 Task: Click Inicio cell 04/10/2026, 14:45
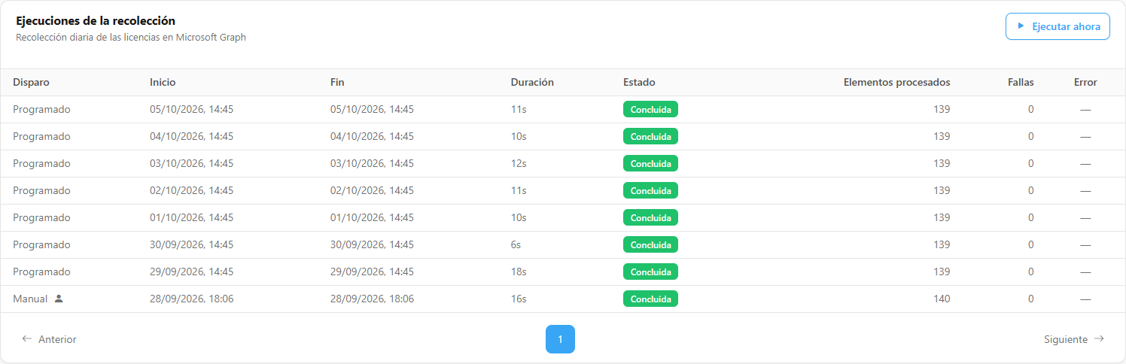coord(191,136)
